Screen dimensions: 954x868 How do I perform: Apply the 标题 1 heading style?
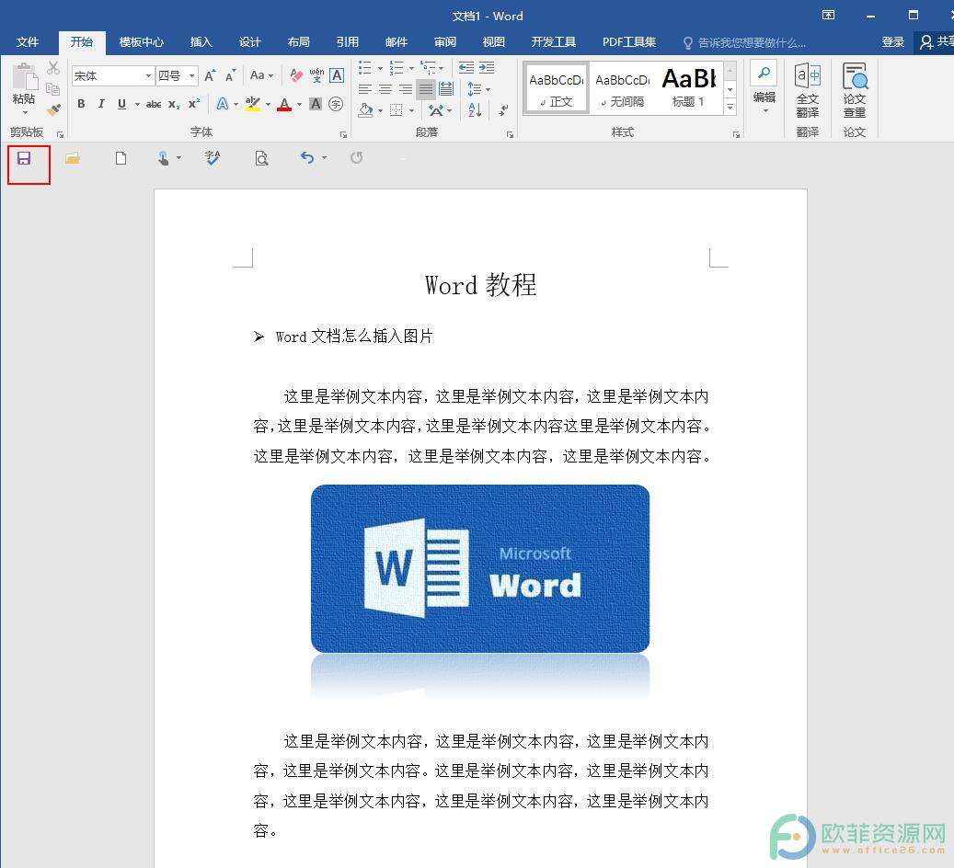pyautogui.click(x=689, y=89)
